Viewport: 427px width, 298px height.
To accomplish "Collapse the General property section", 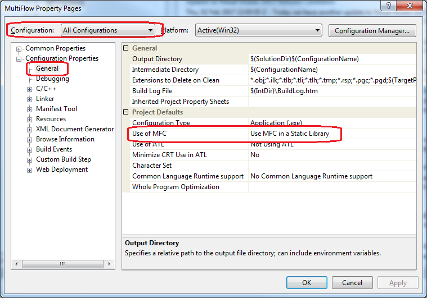I will click(126, 48).
